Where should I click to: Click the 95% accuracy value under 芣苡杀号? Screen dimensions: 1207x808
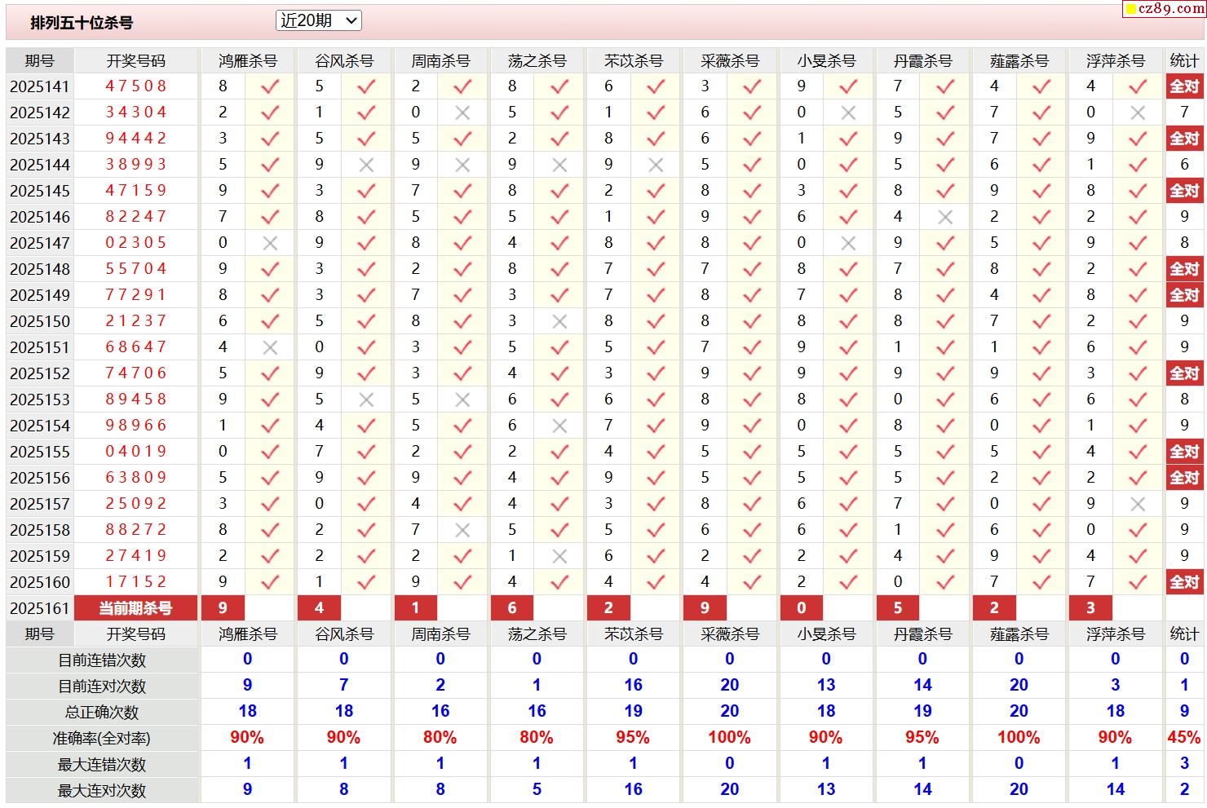point(634,738)
